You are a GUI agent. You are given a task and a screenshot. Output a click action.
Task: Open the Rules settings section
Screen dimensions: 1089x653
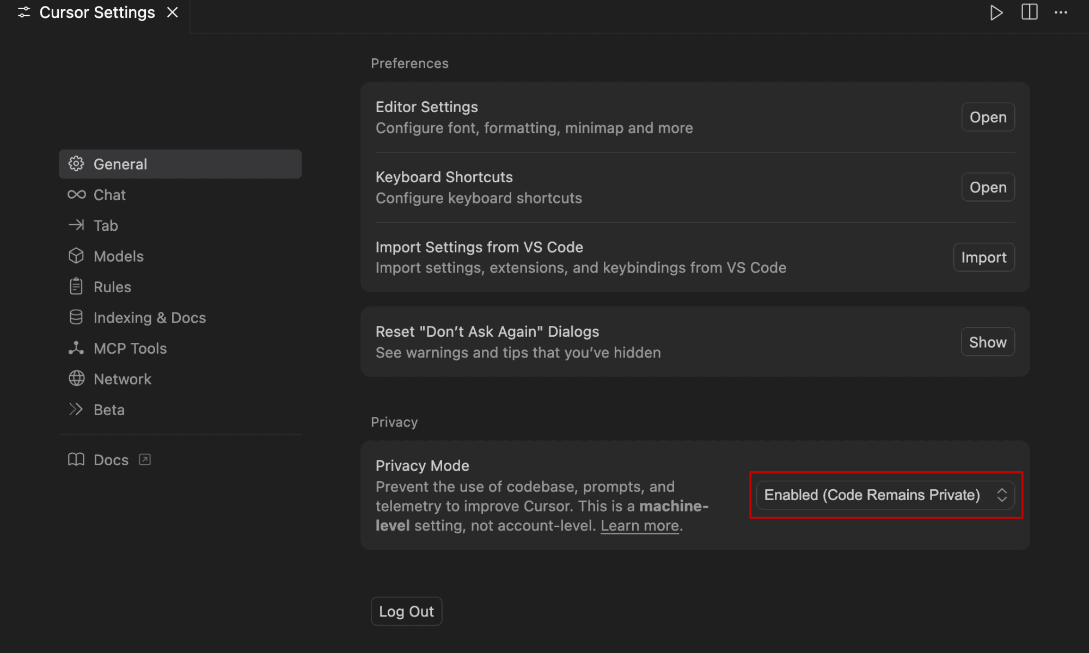coord(180,287)
